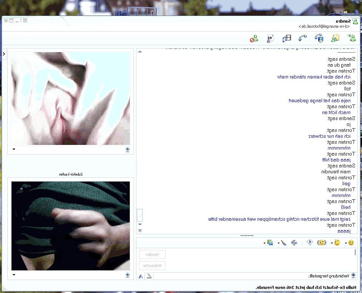Click the share photo picture icon
Screen dimensions: 362x293
[270, 243]
